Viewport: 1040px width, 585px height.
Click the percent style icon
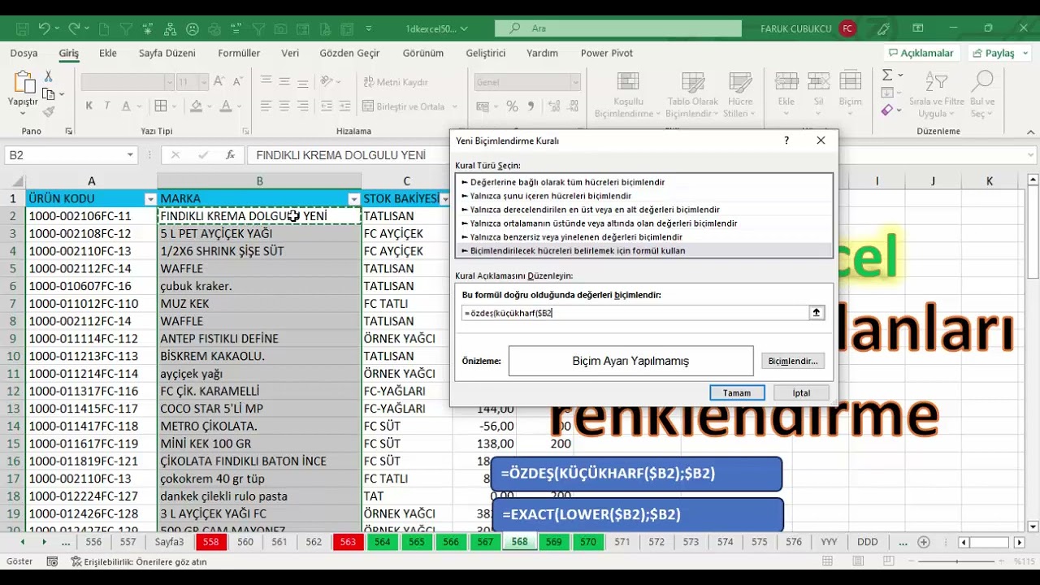point(512,106)
